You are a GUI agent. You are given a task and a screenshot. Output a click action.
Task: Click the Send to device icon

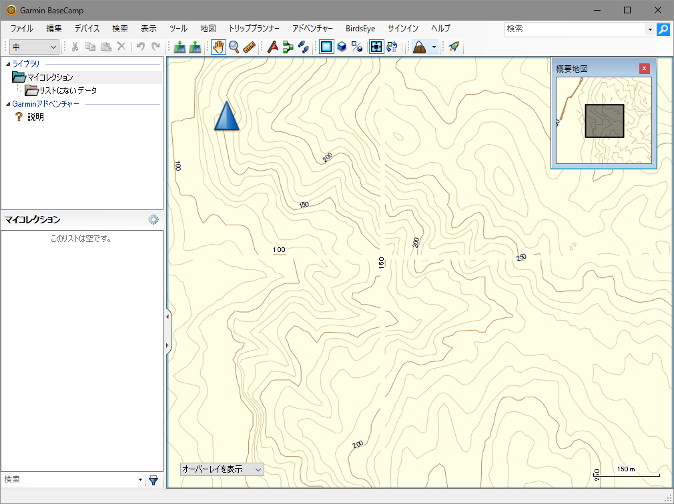coord(180,47)
